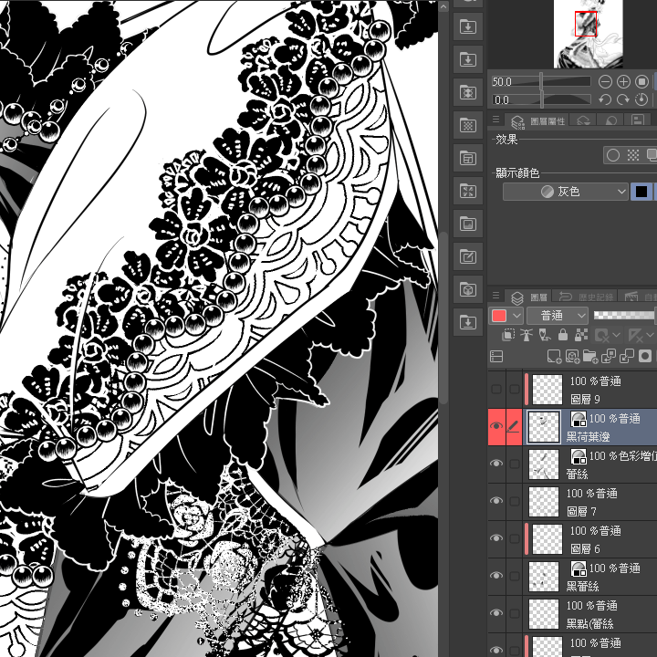Image resolution: width=657 pixels, height=657 pixels.
Task: Switch to the 歷史記錄 tab
Action: [x=585, y=297]
